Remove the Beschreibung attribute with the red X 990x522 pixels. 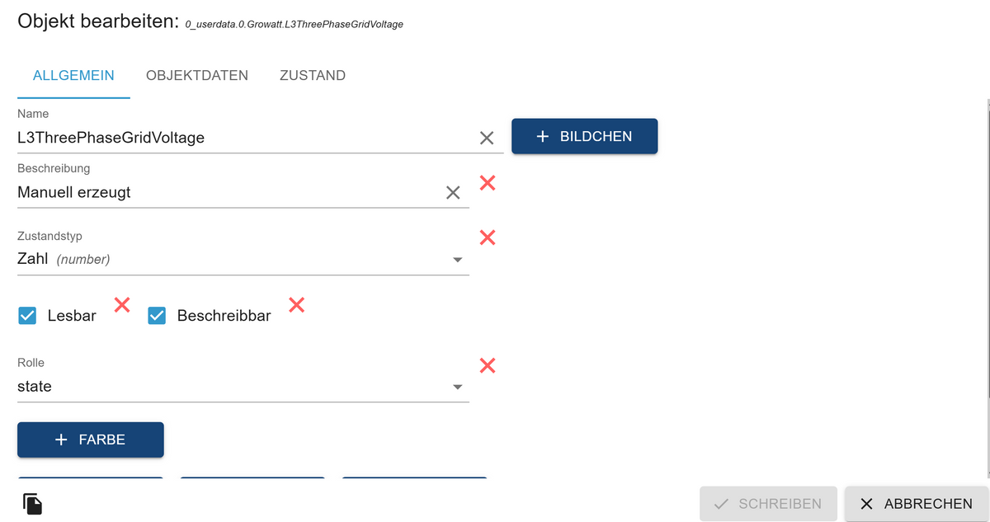(488, 182)
